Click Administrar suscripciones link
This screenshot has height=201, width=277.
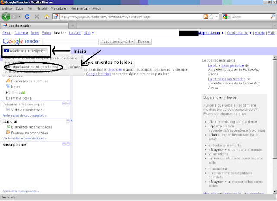(21, 191)
